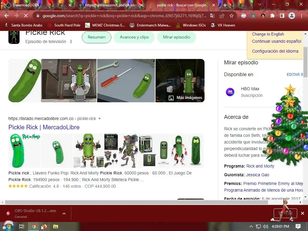
Task: Open MEMZ Christmas bookmark
Action: click(x=105, y=25)
